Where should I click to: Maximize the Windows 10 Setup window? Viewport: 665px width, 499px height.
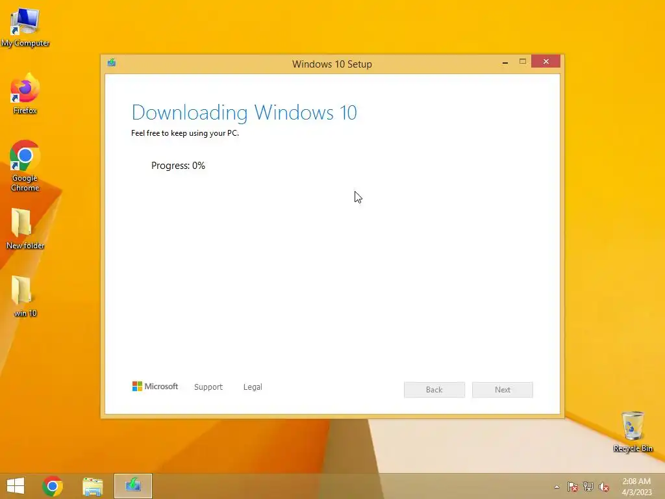pyautogui.click(x=523, y=62)
